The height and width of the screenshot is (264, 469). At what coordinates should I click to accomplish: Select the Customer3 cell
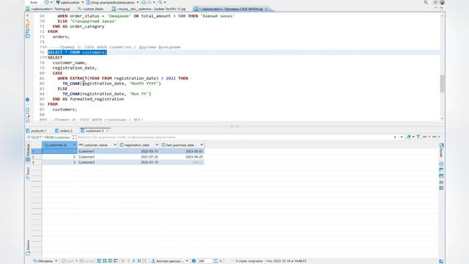97,162
